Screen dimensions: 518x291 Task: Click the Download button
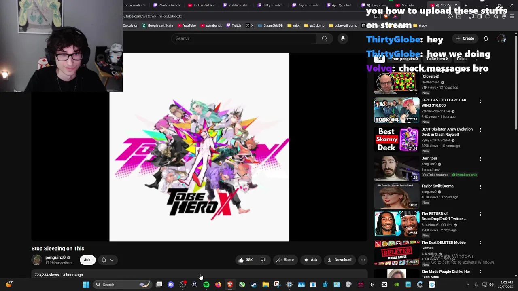tap(340, 260)
